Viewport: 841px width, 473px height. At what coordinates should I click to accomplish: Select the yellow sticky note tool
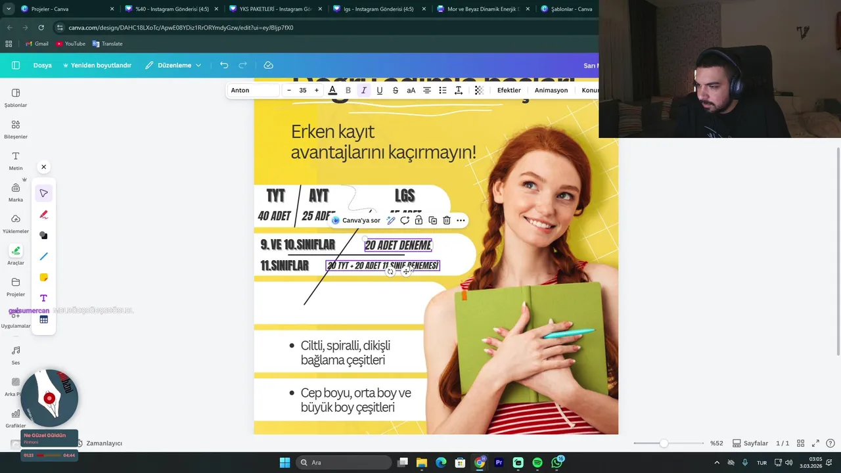tap(43, 277)
